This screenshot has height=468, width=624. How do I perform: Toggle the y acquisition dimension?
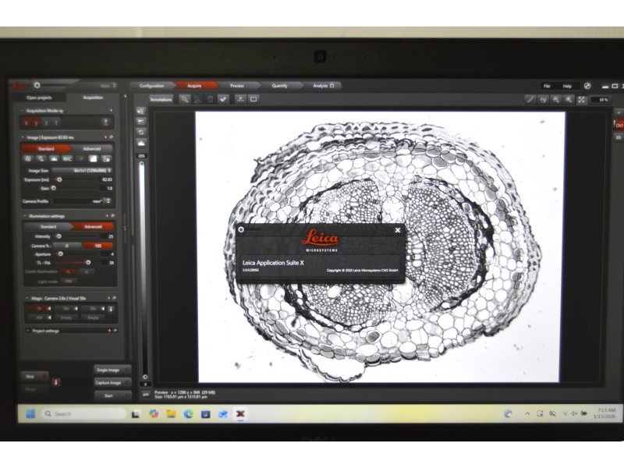(36, 122)
